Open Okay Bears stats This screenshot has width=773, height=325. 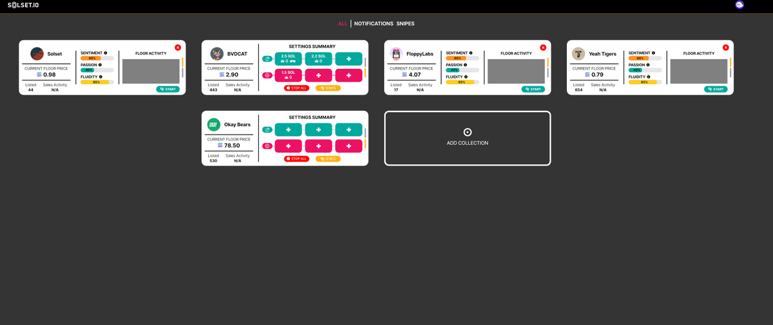click(x=329, y=158)
